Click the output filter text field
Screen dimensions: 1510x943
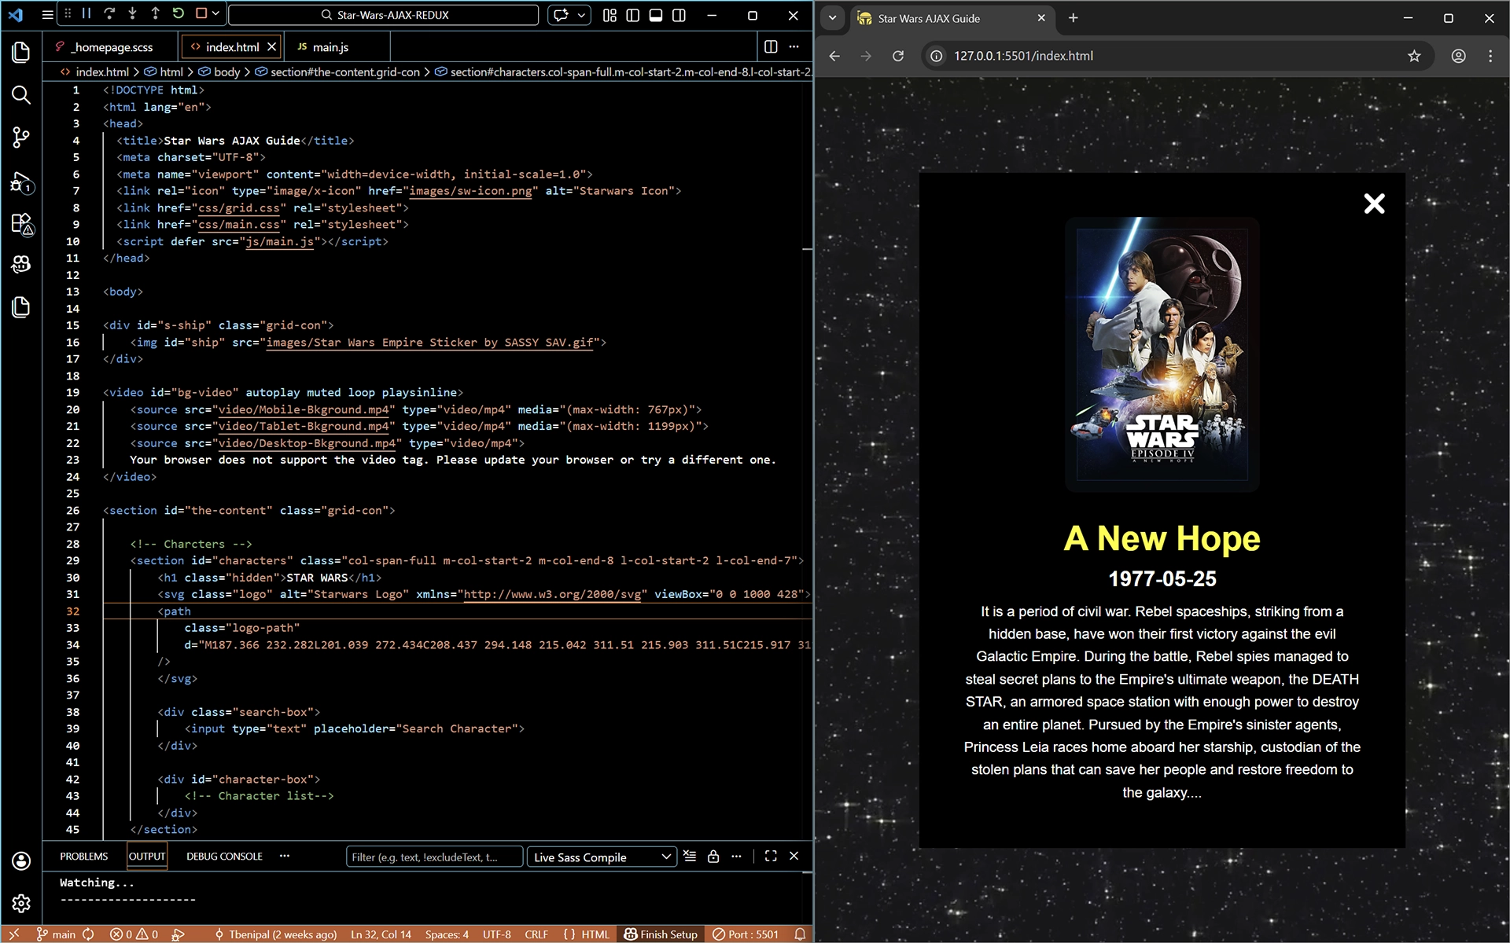[433, 857]
